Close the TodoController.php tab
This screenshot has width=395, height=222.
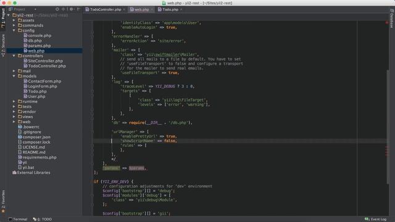click(x=124, y=10)
